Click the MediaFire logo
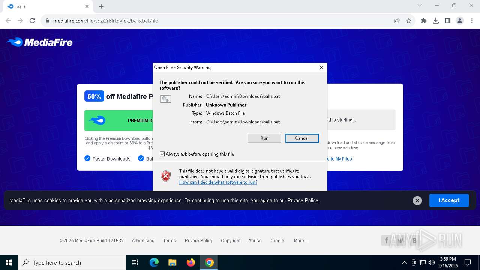480x270 pixels. click(x=40, y=42)
